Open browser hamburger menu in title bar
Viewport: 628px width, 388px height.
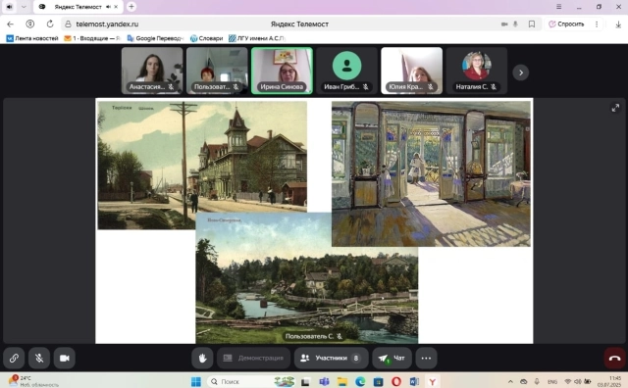click(558, 7)
